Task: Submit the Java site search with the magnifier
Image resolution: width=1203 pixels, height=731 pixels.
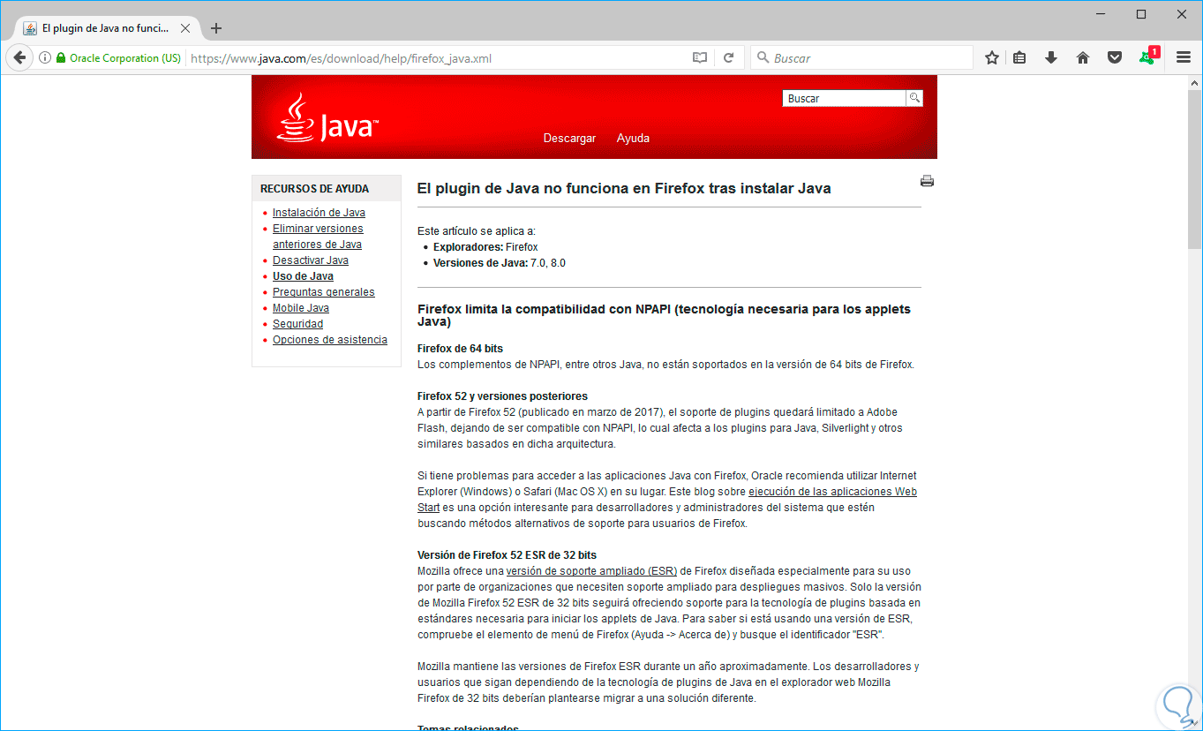Action: tap(915, 98)
